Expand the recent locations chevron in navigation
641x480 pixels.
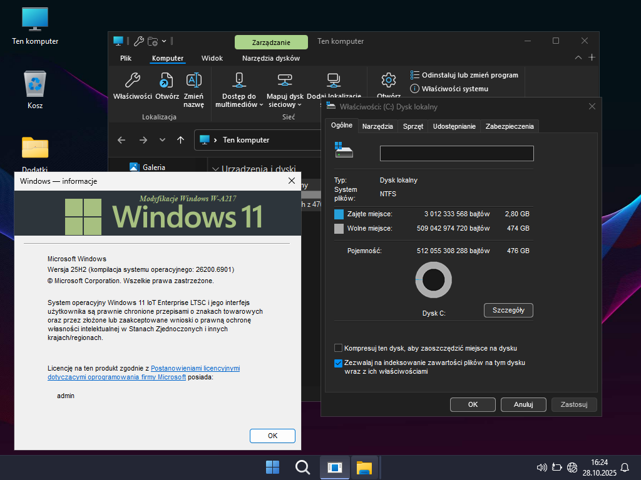click(x=163, y=140)
